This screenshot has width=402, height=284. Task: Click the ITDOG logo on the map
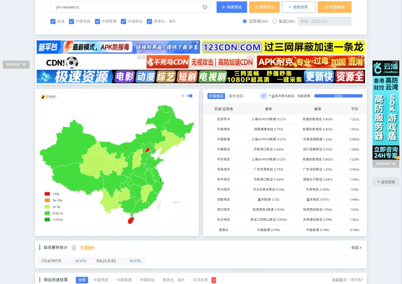coord(49,97)
